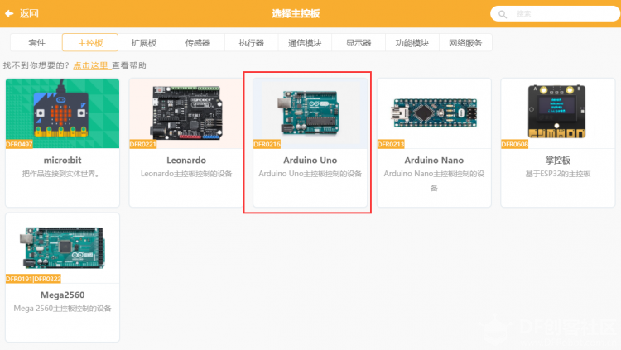Image resolution: width=621 pixels, height=350 pixels.
Task: Click the micro:bit card title
Action: (x=63, y=160)
